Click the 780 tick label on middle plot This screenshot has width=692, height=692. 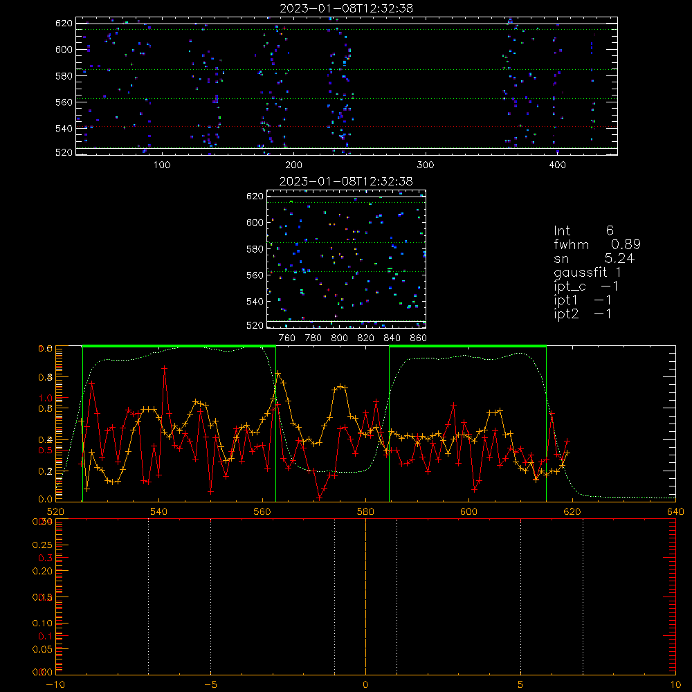click(x=313, y=338)
